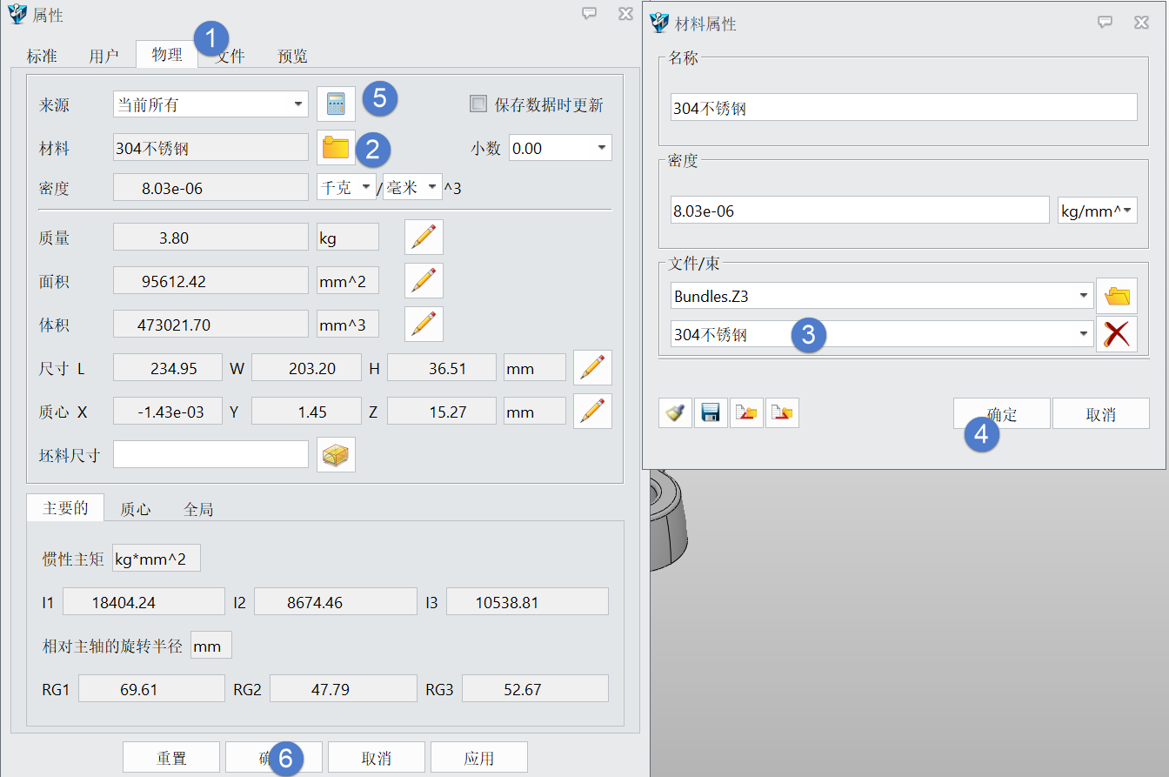Switch to the 用户 tab
Screen dimensions: 1169x777
(x=104, y=56)
